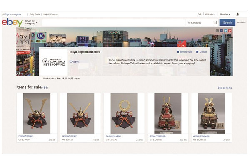The image size is (250, 166).
Task: Click the eBay logo
Action: pyautogui.click(x=12, y=22)
